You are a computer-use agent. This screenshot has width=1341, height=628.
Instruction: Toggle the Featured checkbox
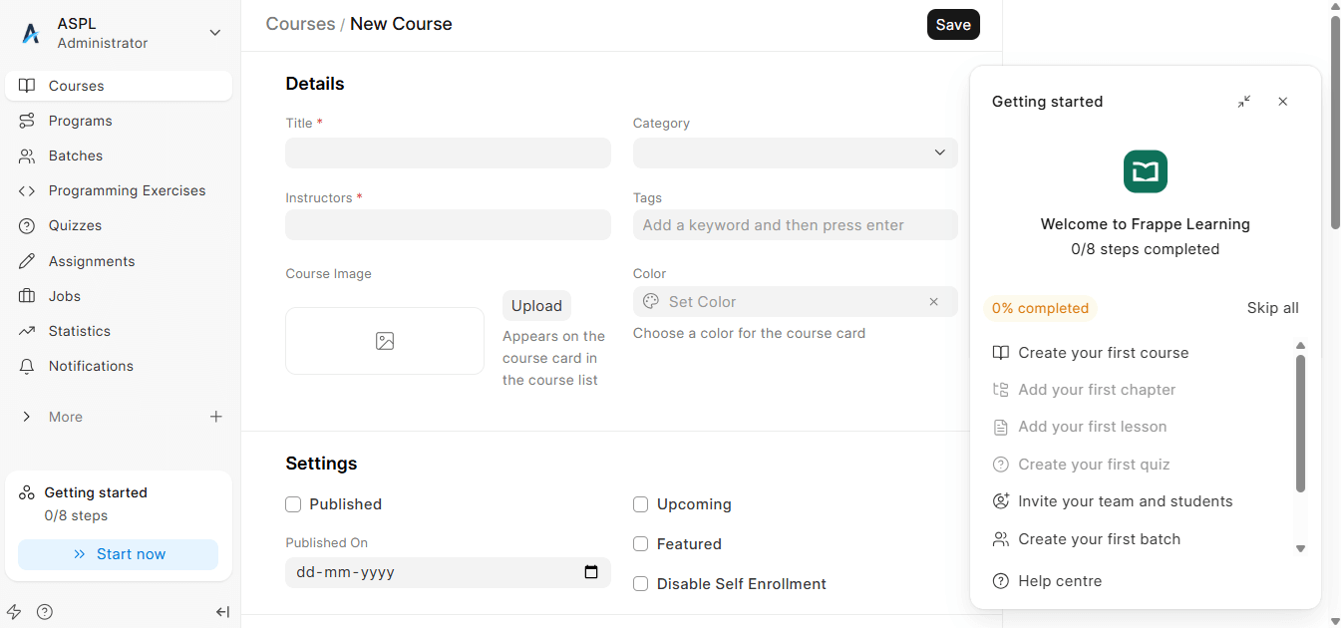pos(641,544)
